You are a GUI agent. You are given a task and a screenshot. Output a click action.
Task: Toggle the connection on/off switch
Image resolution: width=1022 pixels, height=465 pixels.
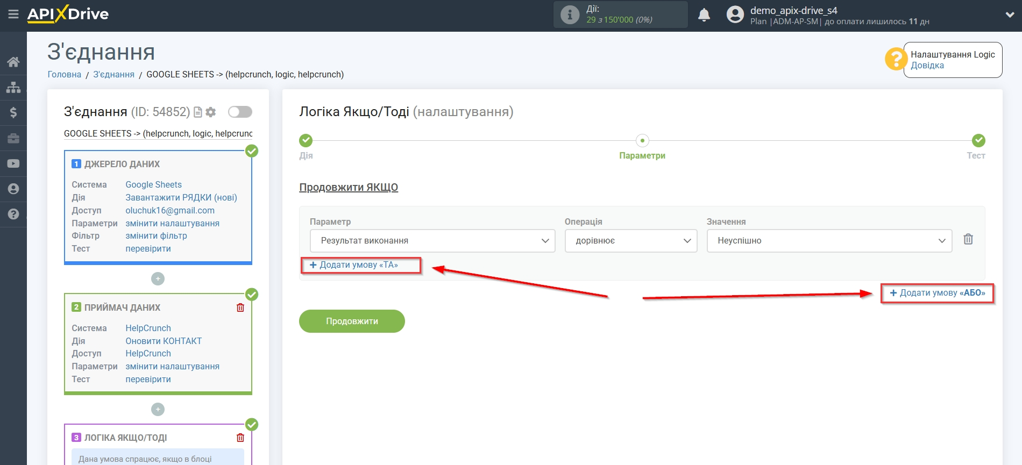[x=240, y=112]
